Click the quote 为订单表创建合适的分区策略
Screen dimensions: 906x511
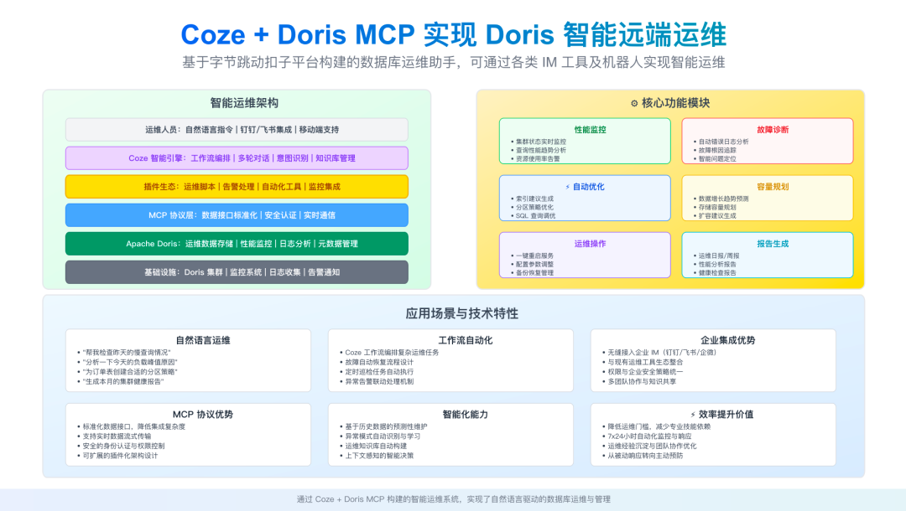coord(130,372)
